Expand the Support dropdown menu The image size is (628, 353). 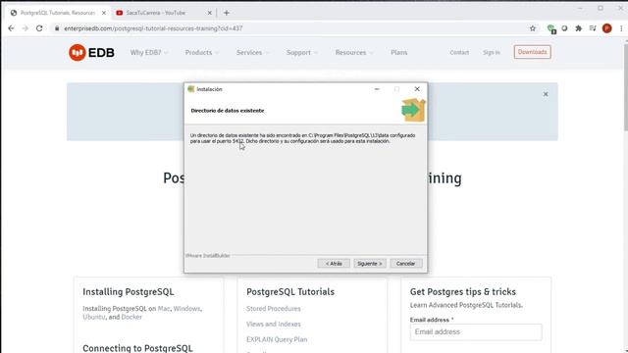302,52
